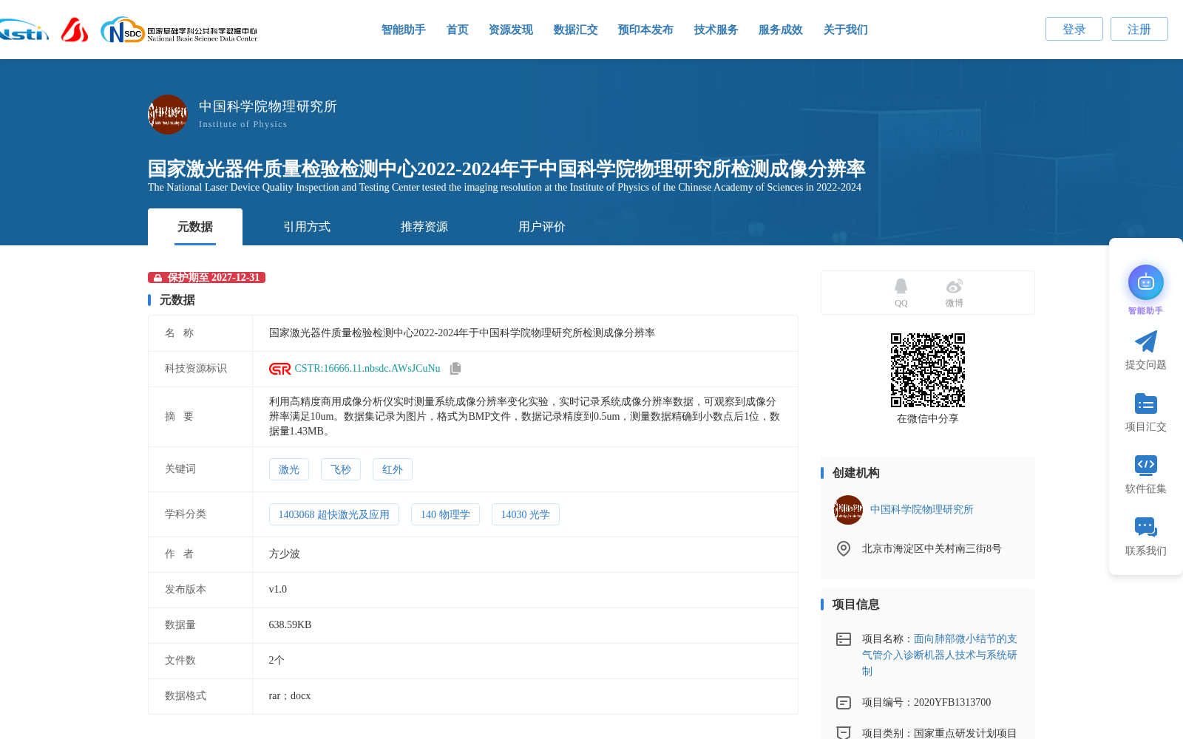1183x739 pixels.
Task: Open 数据汇交 menu item
Action: 576,30
